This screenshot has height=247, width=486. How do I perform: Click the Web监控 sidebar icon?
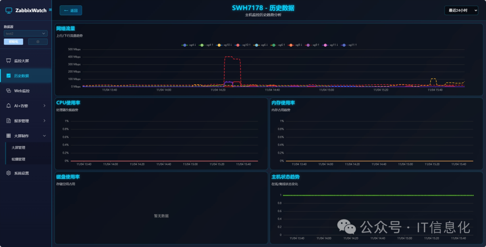[x=9, y=91]
